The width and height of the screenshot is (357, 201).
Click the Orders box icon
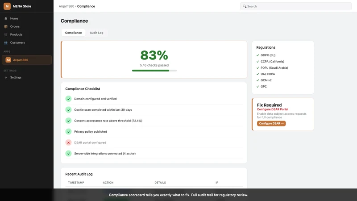(x=6, y=26)
